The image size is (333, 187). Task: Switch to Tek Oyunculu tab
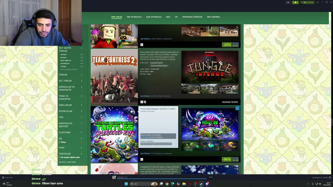tap(134, 17)
